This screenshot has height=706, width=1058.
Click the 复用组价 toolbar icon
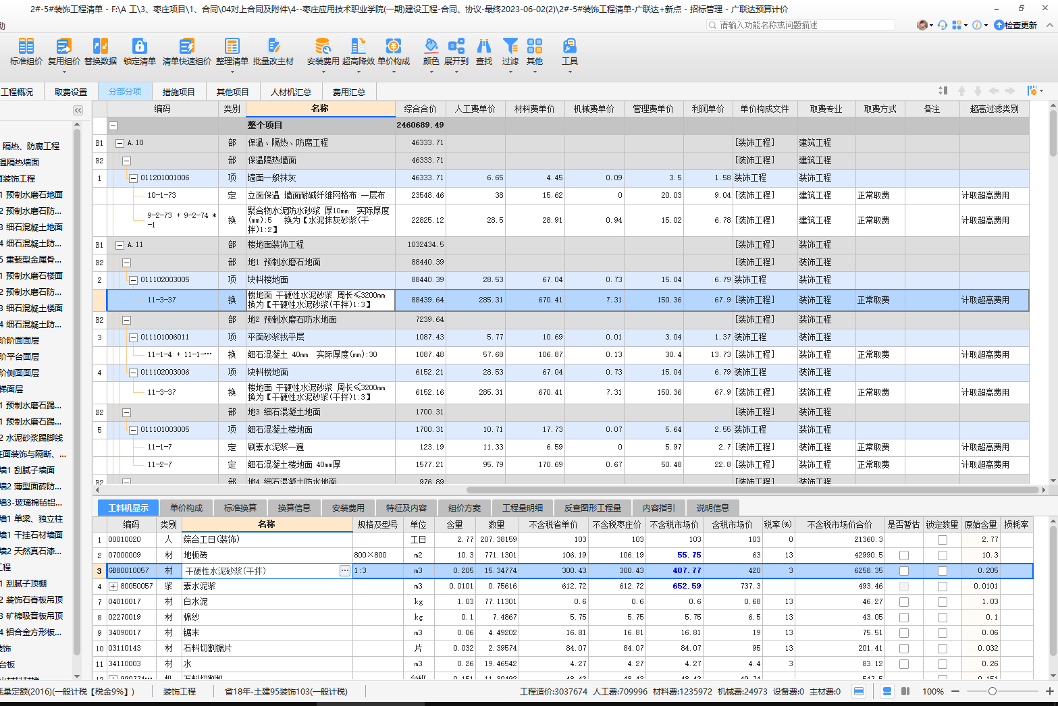(63, 52)
